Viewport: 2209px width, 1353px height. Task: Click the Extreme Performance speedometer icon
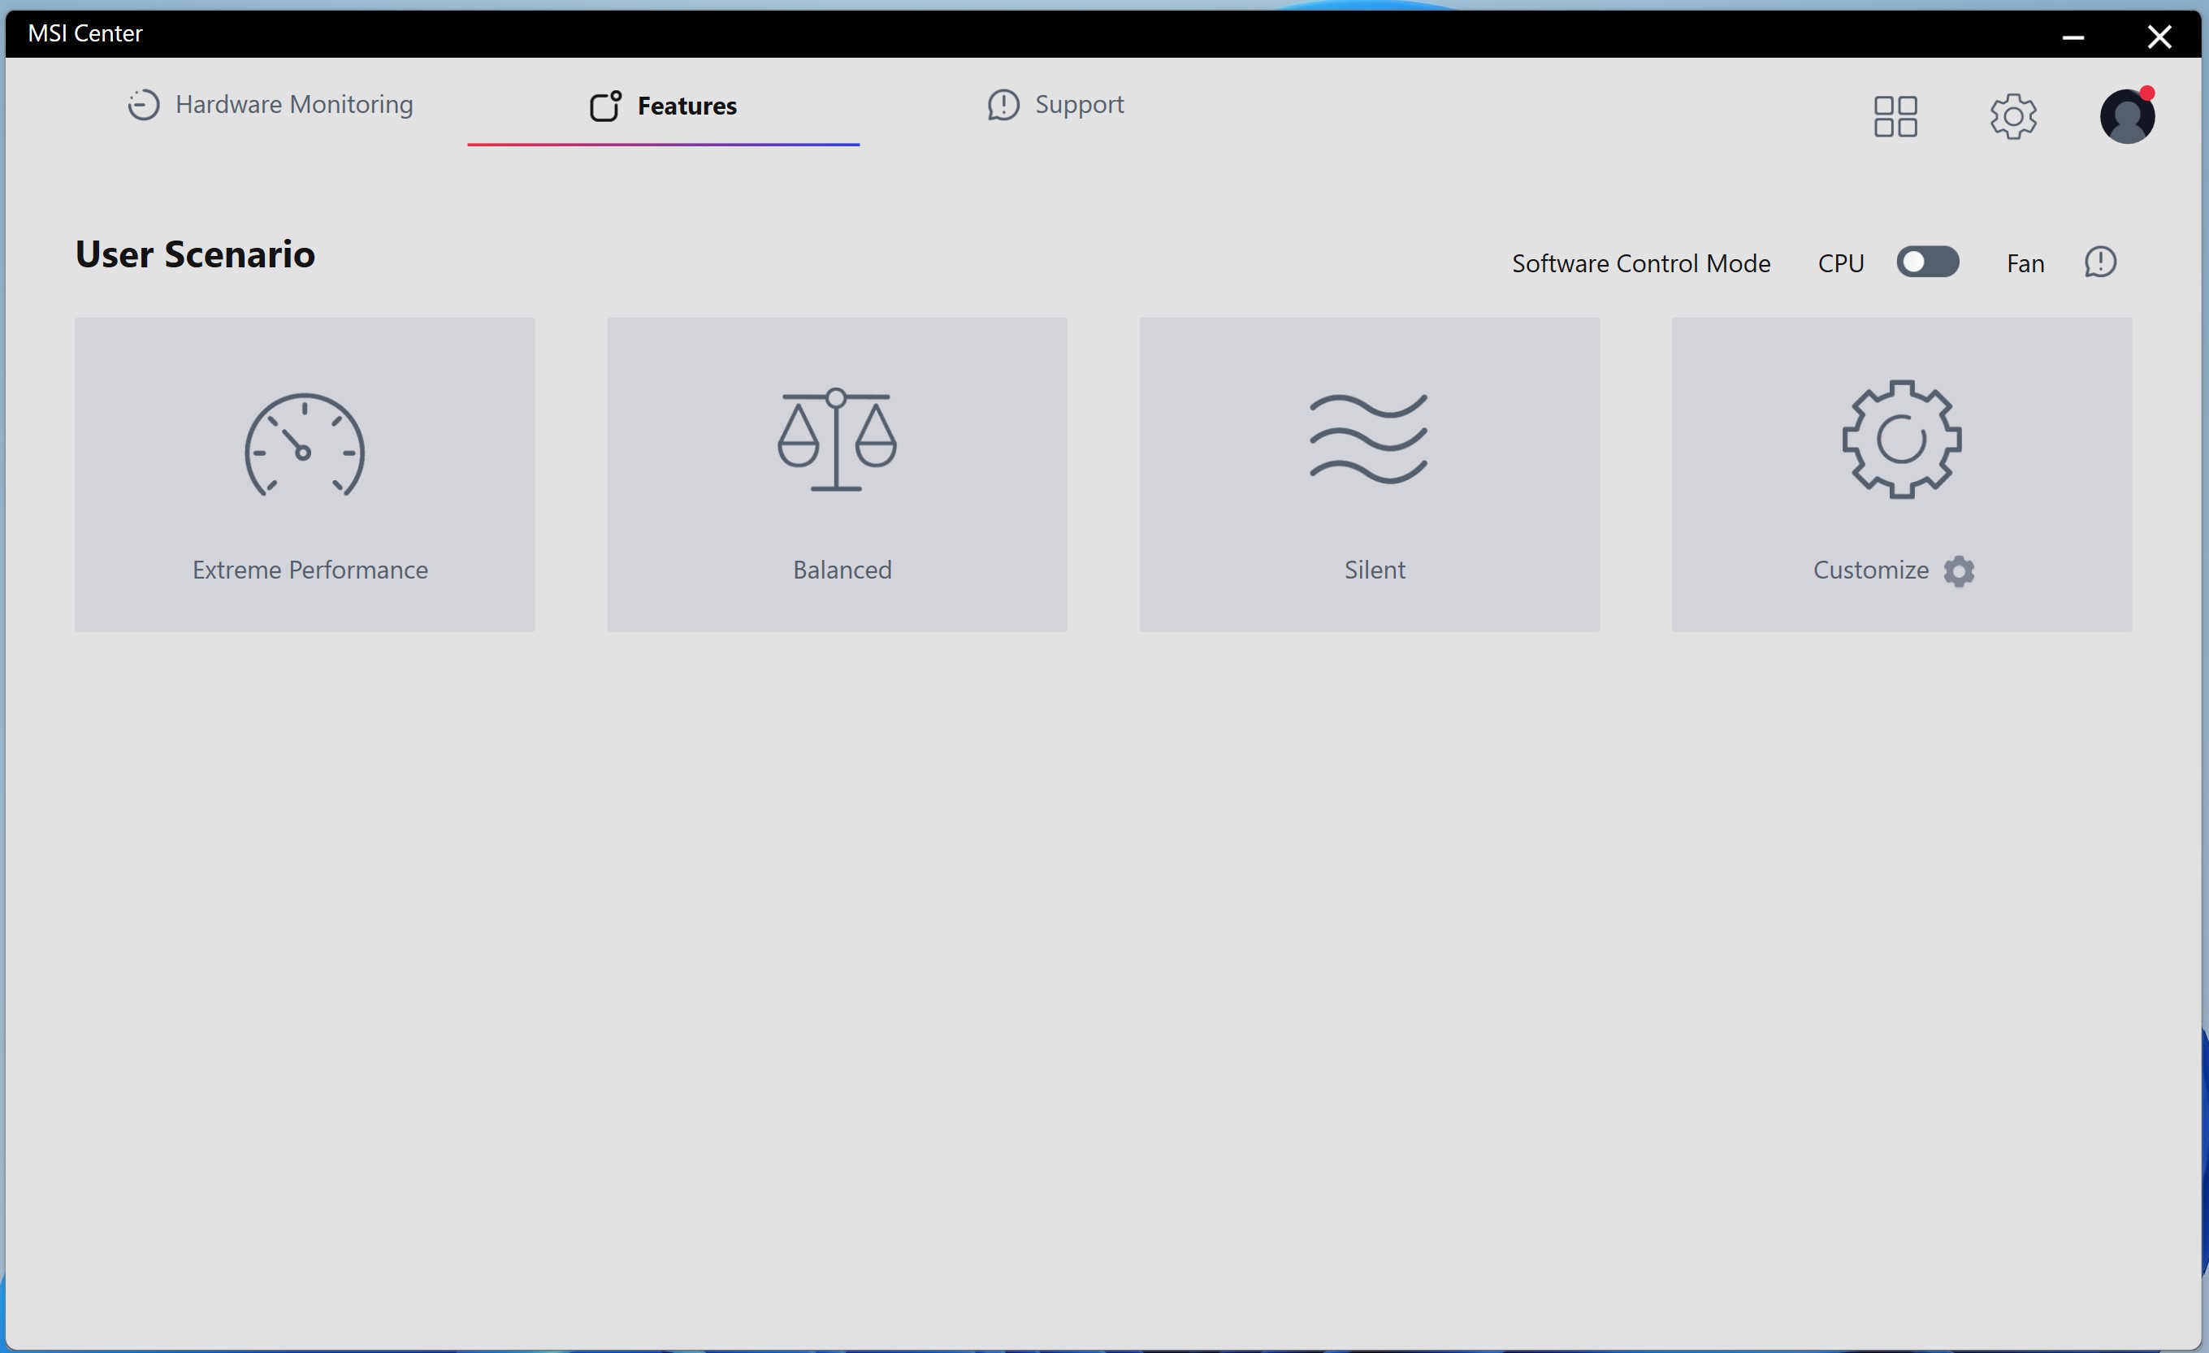click(x=304, y=445)
